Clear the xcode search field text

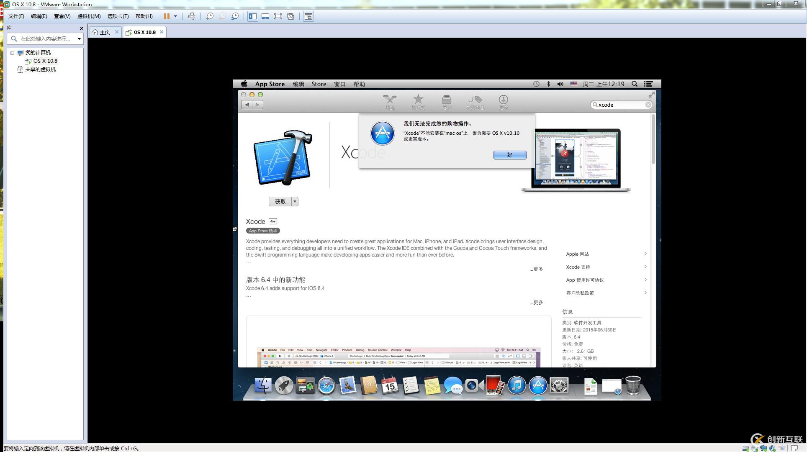tap(648, 105)
